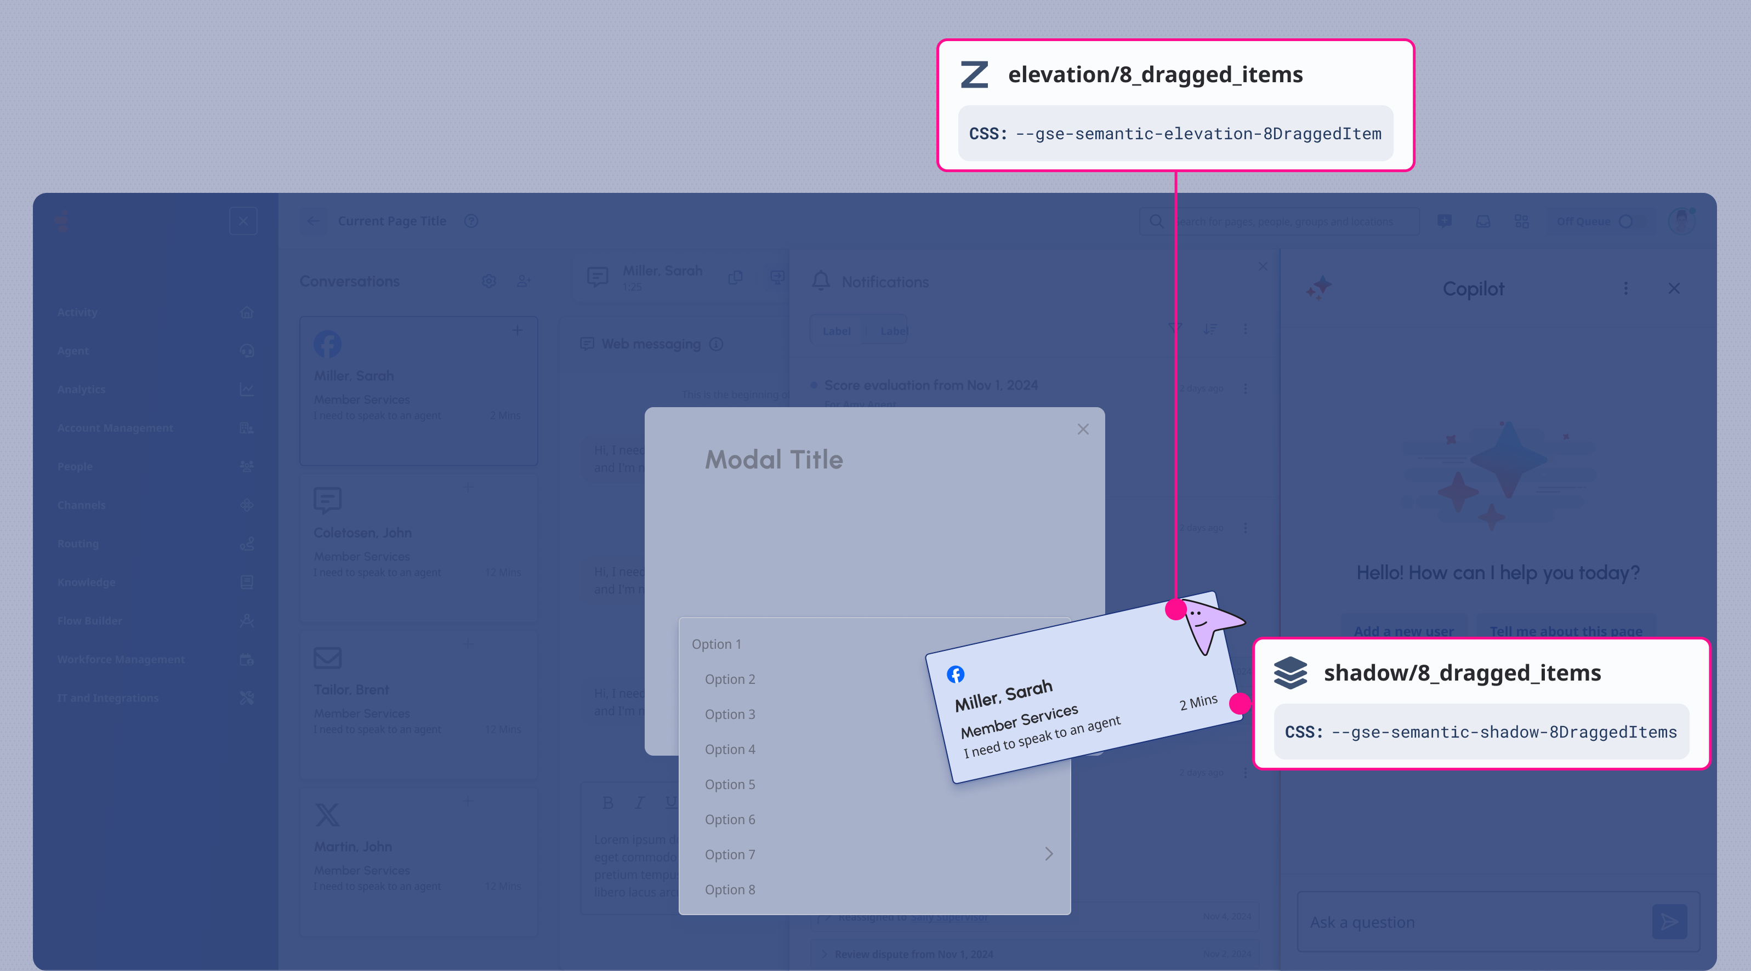Open Workforce Management in the sidebar
Screen dimensions: 1751x971
156,659
